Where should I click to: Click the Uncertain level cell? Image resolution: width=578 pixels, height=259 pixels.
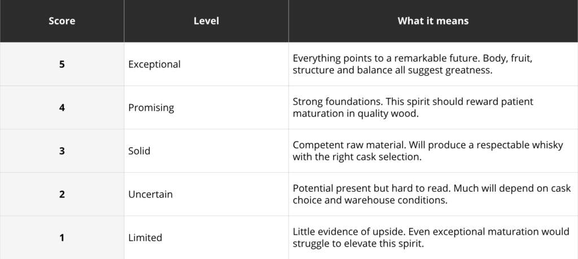(x=207, y=194)
